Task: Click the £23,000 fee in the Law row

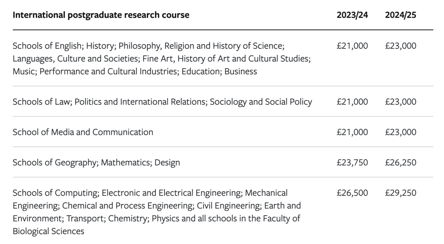Action: click(x=400, y=102)
